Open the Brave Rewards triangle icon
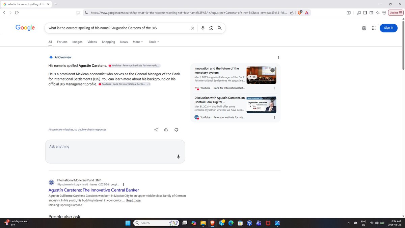This screenshot has height=228, width=405. pos(306,12)
